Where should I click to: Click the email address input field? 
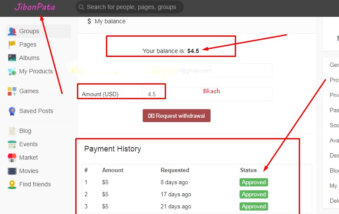point(208,70)
